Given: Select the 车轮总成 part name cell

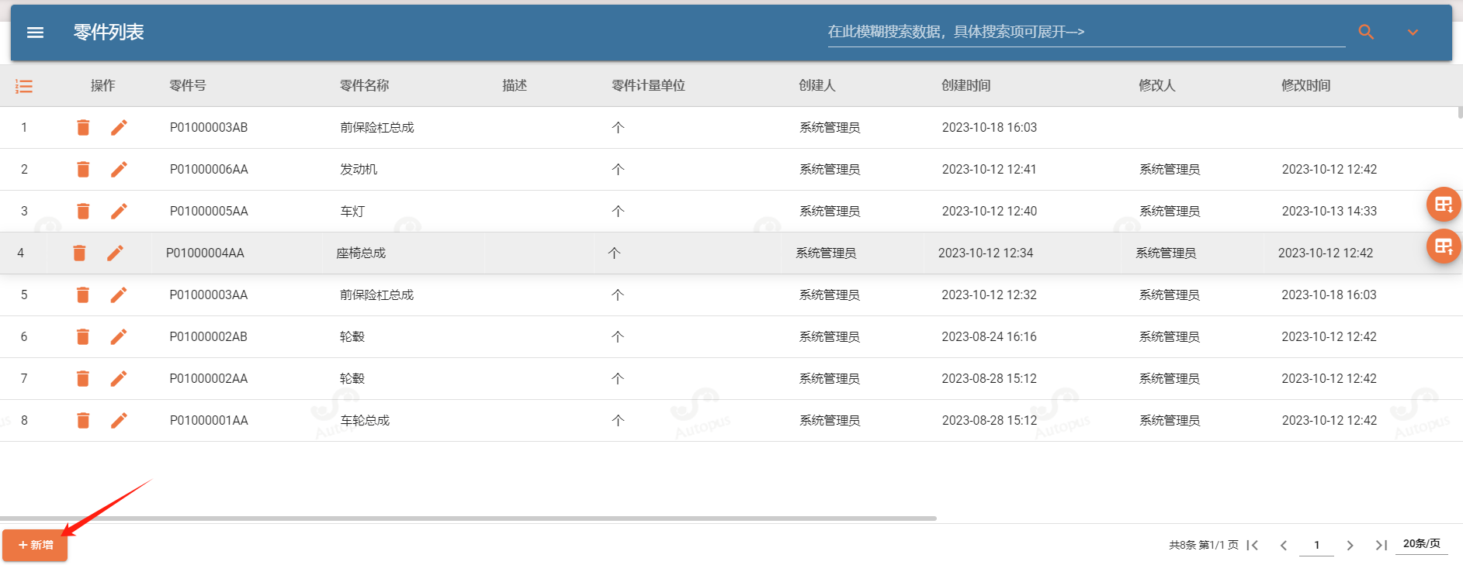Looking at the screenshot, I should [365, 420].
